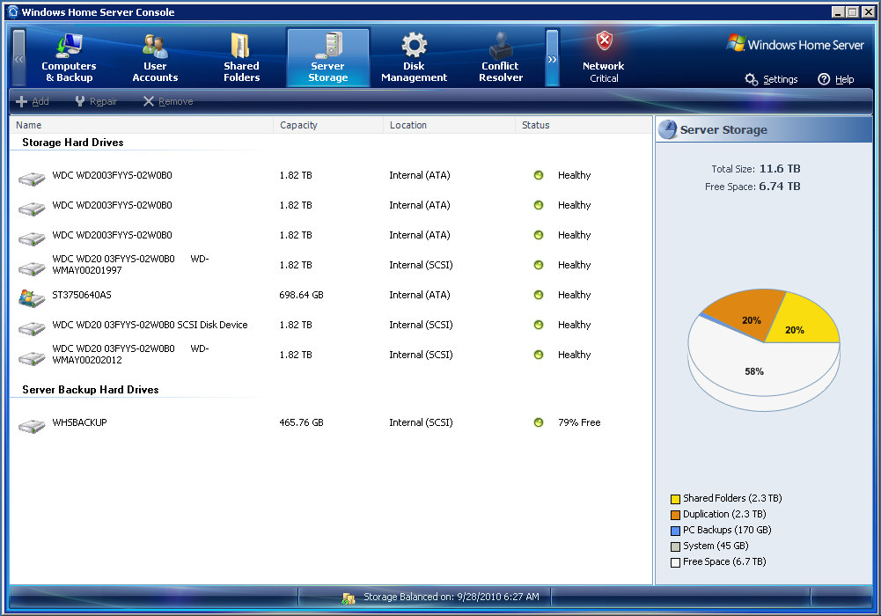Sort drives by the Location column header
Image resolution: width=881 pixels, height=616 pixels.
coord(449,125)
